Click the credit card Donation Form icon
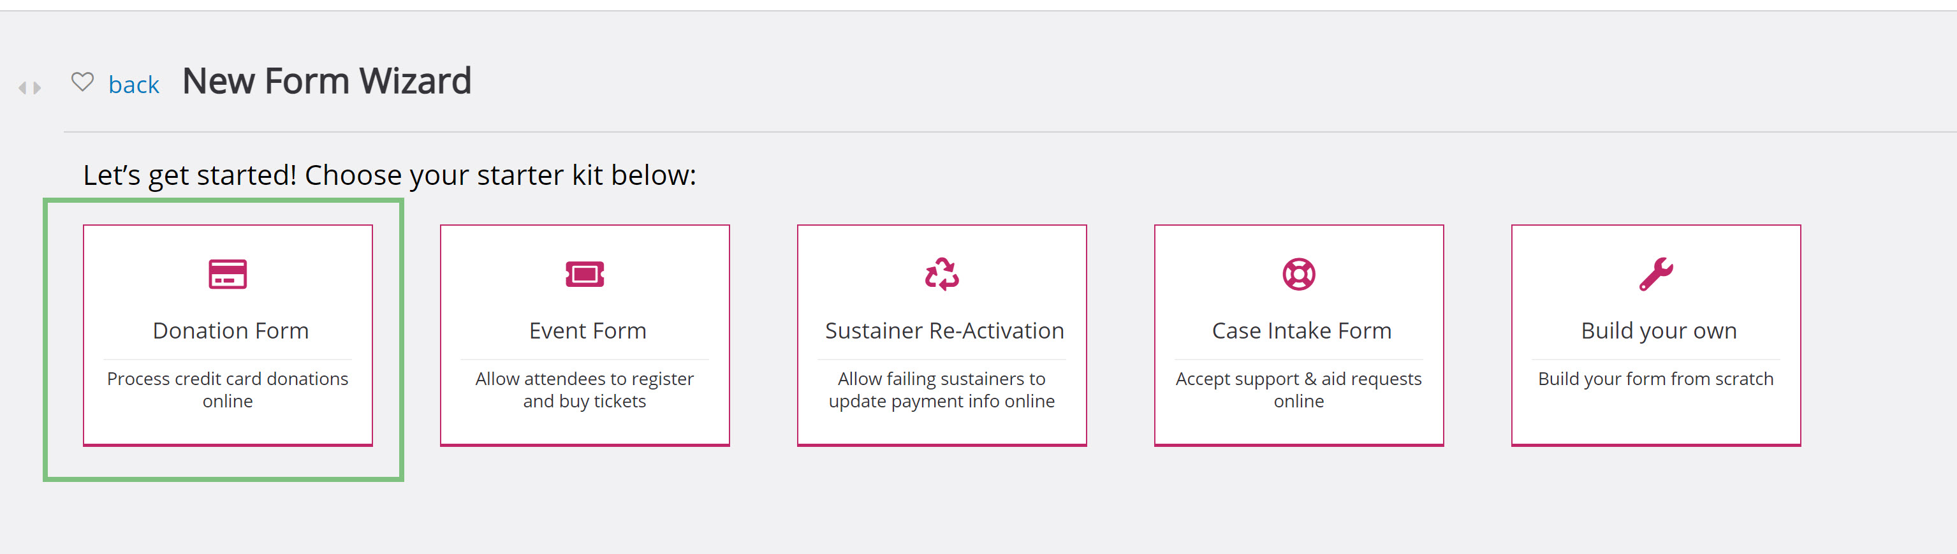Screen dimensions: 1957x554 [228, 273]
